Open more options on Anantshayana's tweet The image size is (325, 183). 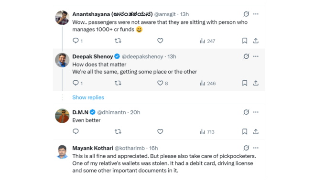pyautogui.click(x=256, y=14)
